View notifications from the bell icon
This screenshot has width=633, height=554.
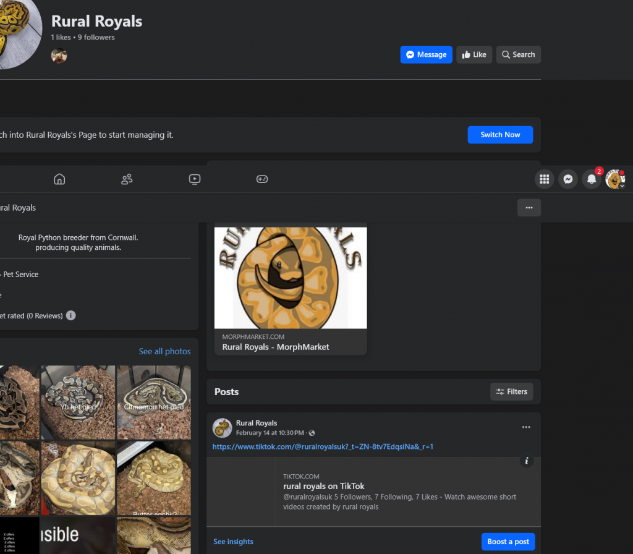592,179
